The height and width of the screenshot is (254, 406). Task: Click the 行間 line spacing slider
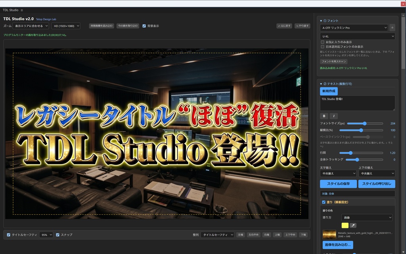[x=361, y=153]
